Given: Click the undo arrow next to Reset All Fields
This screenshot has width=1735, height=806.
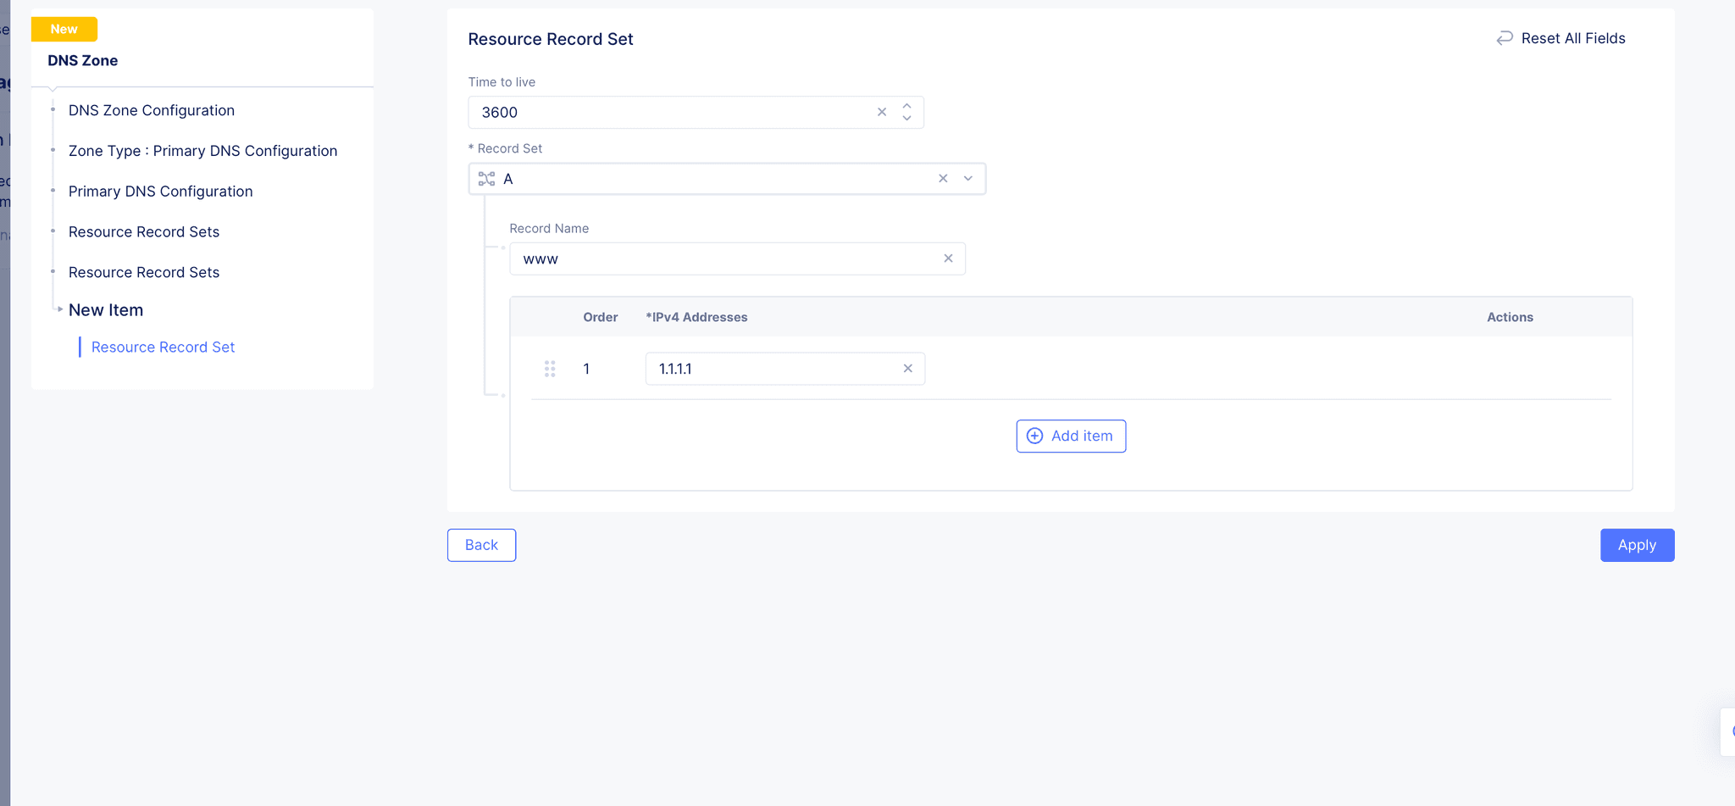Looking at the screenshot, I should 1504,37.
